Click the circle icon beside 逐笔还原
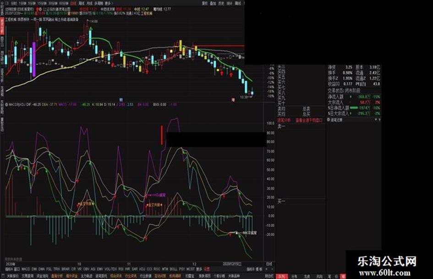This screenshot has width=433, height=279. (x=329, y=120)
